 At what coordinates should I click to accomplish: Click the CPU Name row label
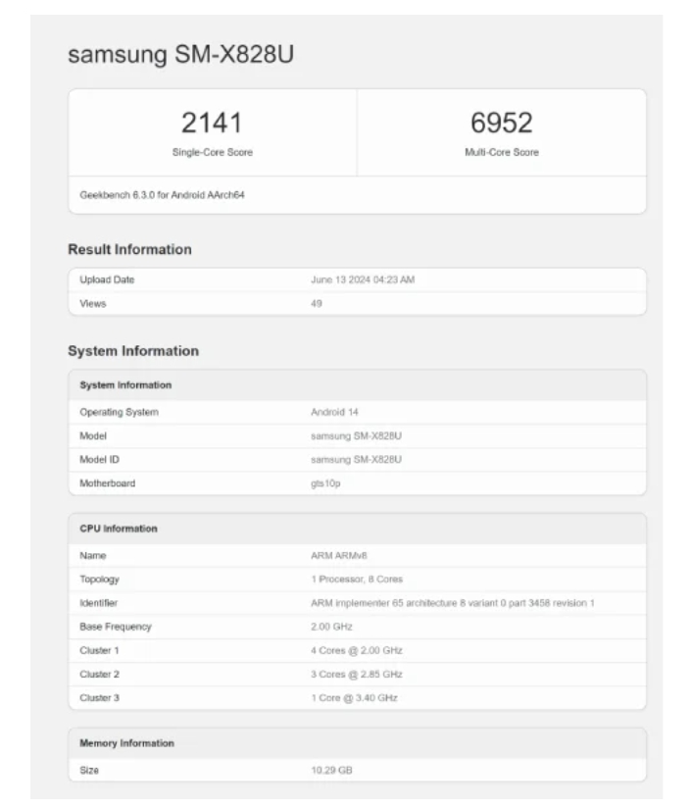93,556
